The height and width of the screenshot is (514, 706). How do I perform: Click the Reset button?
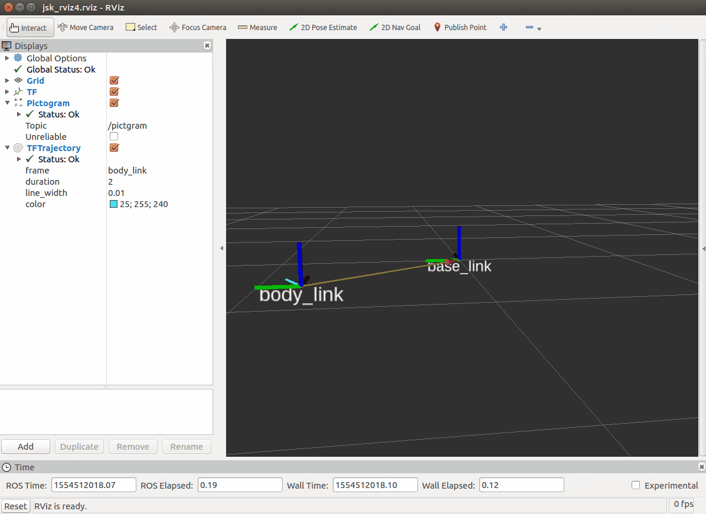pos(16,506)
